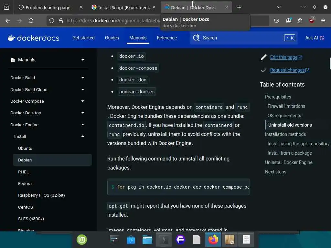Jump to Prerequisites in table of contents
This screenshot has width=331, height=248.
point(278,97)
